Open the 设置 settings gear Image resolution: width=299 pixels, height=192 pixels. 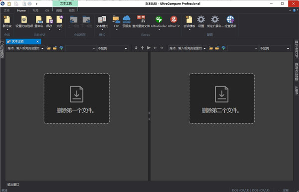click(201, 19)
